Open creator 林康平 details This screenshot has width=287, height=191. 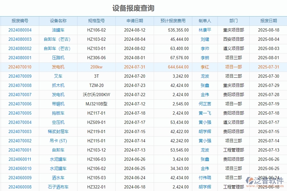click(x=205, y=30)
